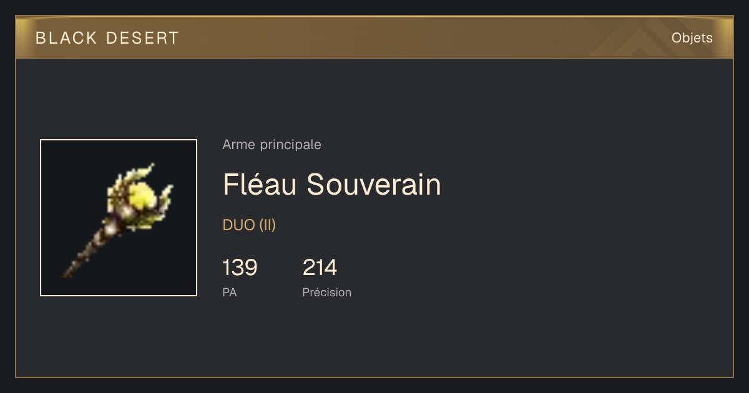Click the word Souverain in the title
The height and width of the screenshot is (393, 749).
click(374, 185)
